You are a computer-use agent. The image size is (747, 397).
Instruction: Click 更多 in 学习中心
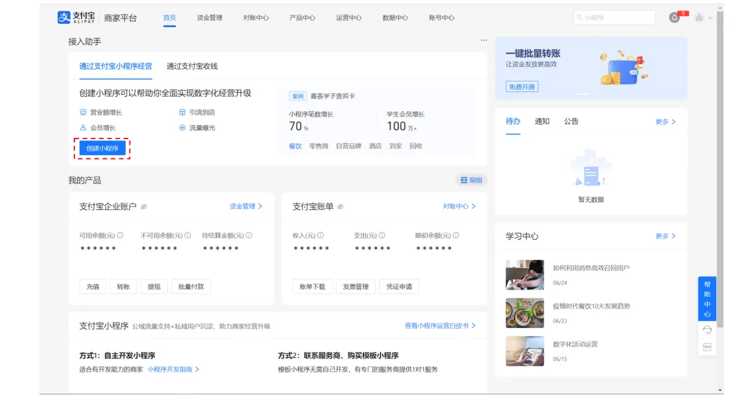[x=665, y=236]
